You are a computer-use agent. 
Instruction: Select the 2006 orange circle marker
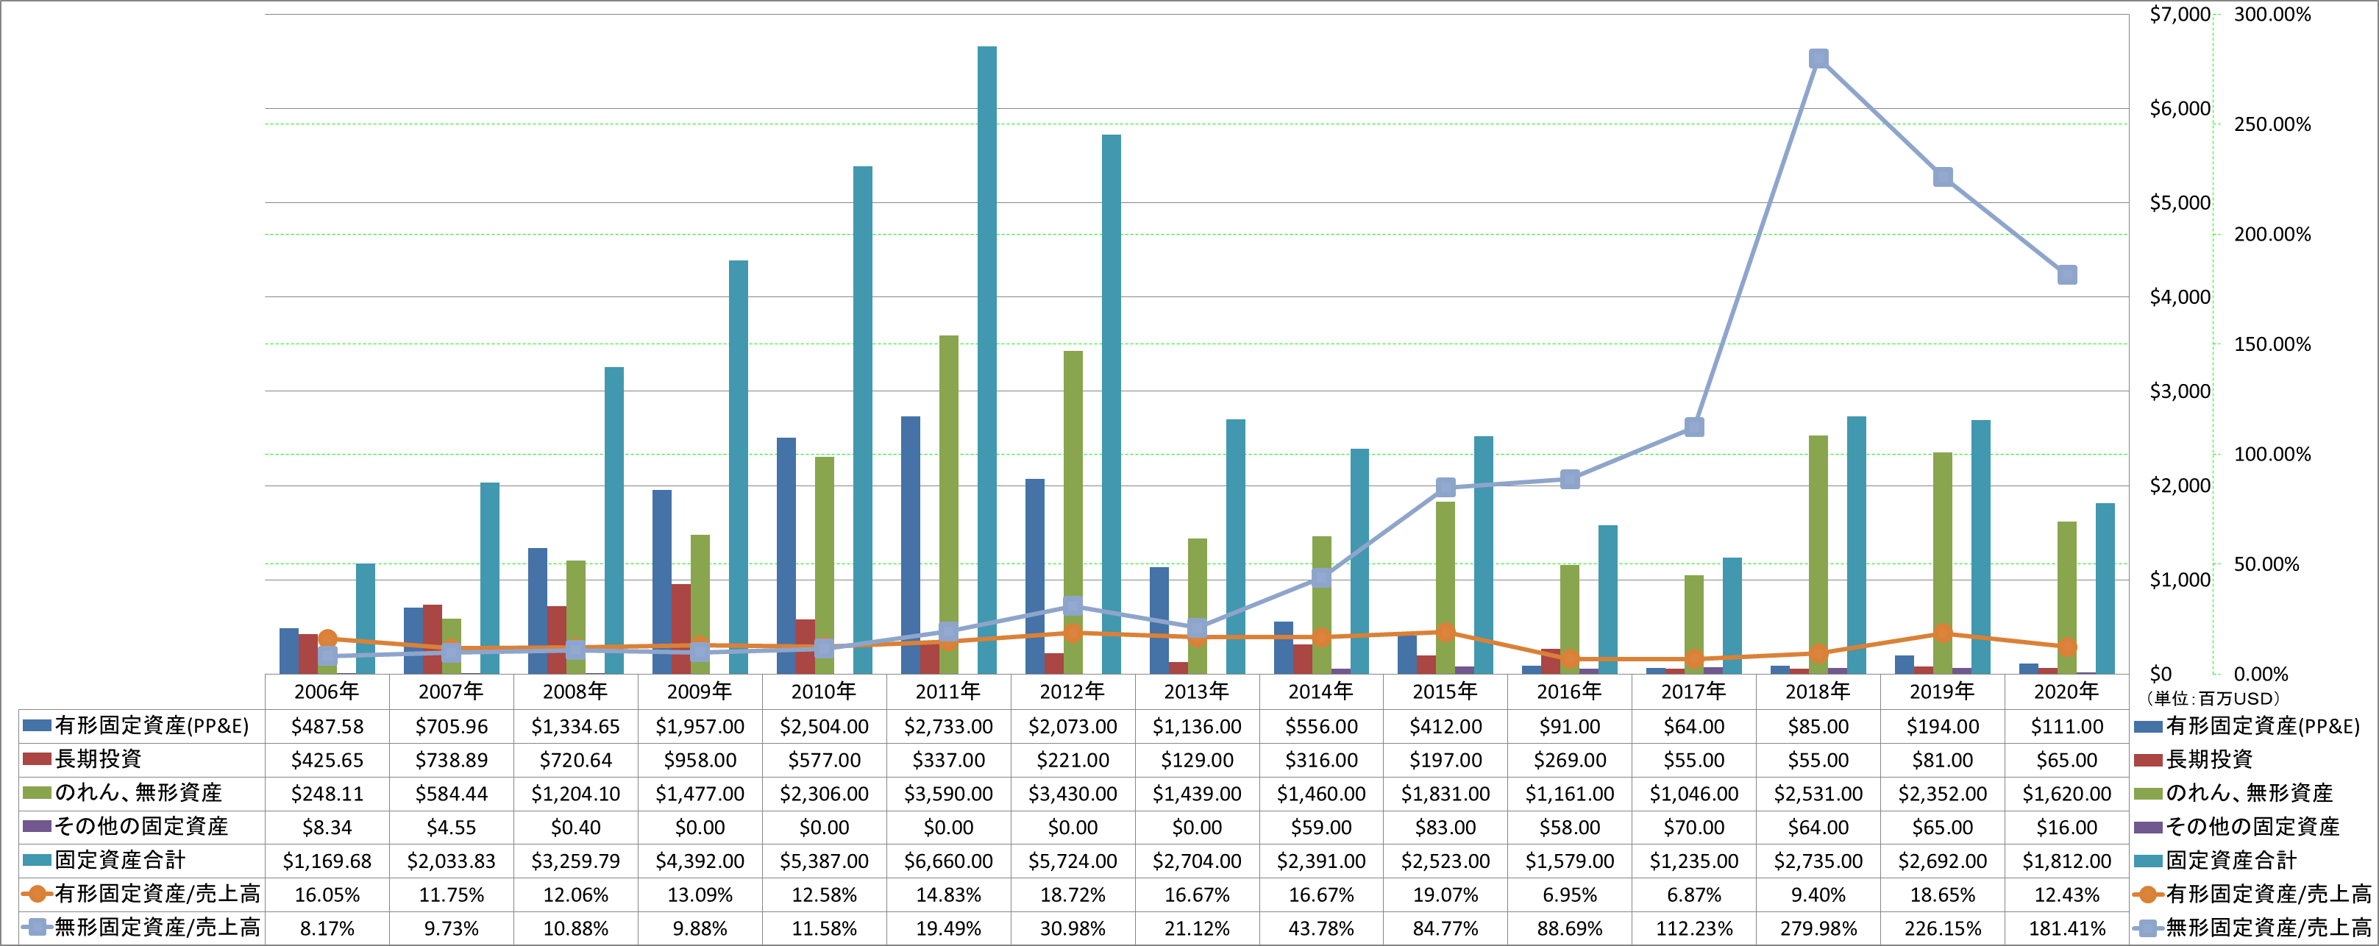327,639
